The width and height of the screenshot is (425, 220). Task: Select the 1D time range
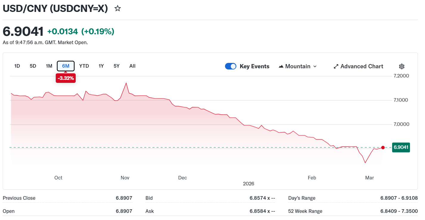[x=17, y=66]
